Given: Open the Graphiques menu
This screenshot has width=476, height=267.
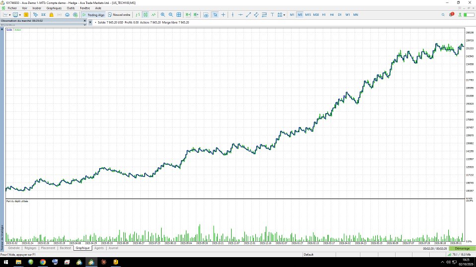Looking at the screenshot, I should coord(54,8).
